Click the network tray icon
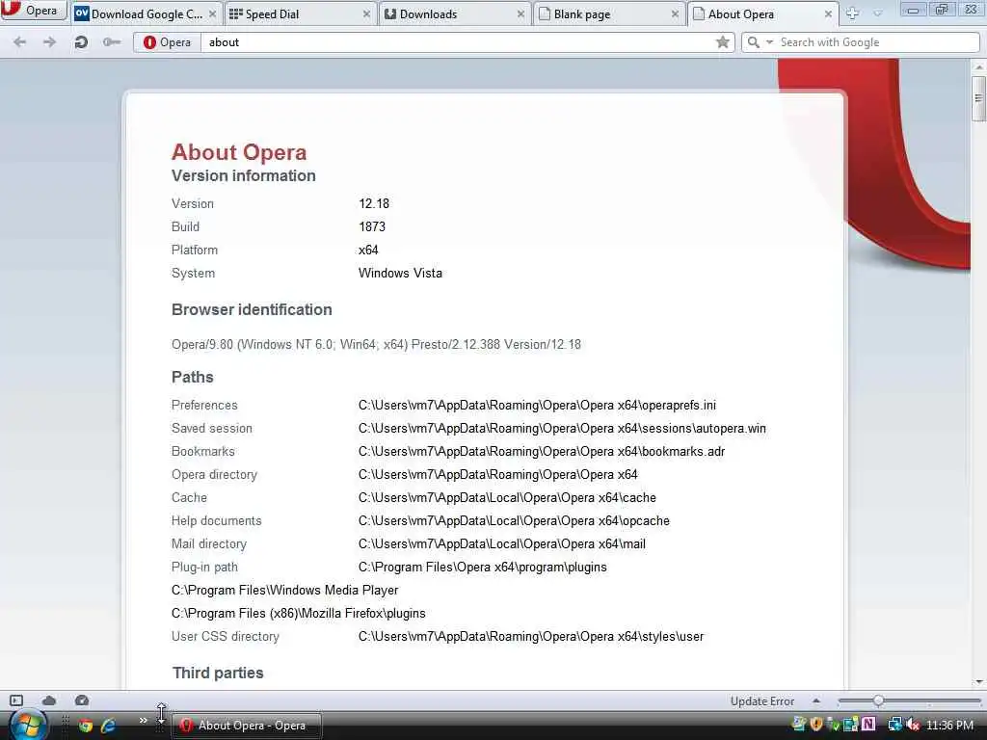 click(x=894, y=725)
